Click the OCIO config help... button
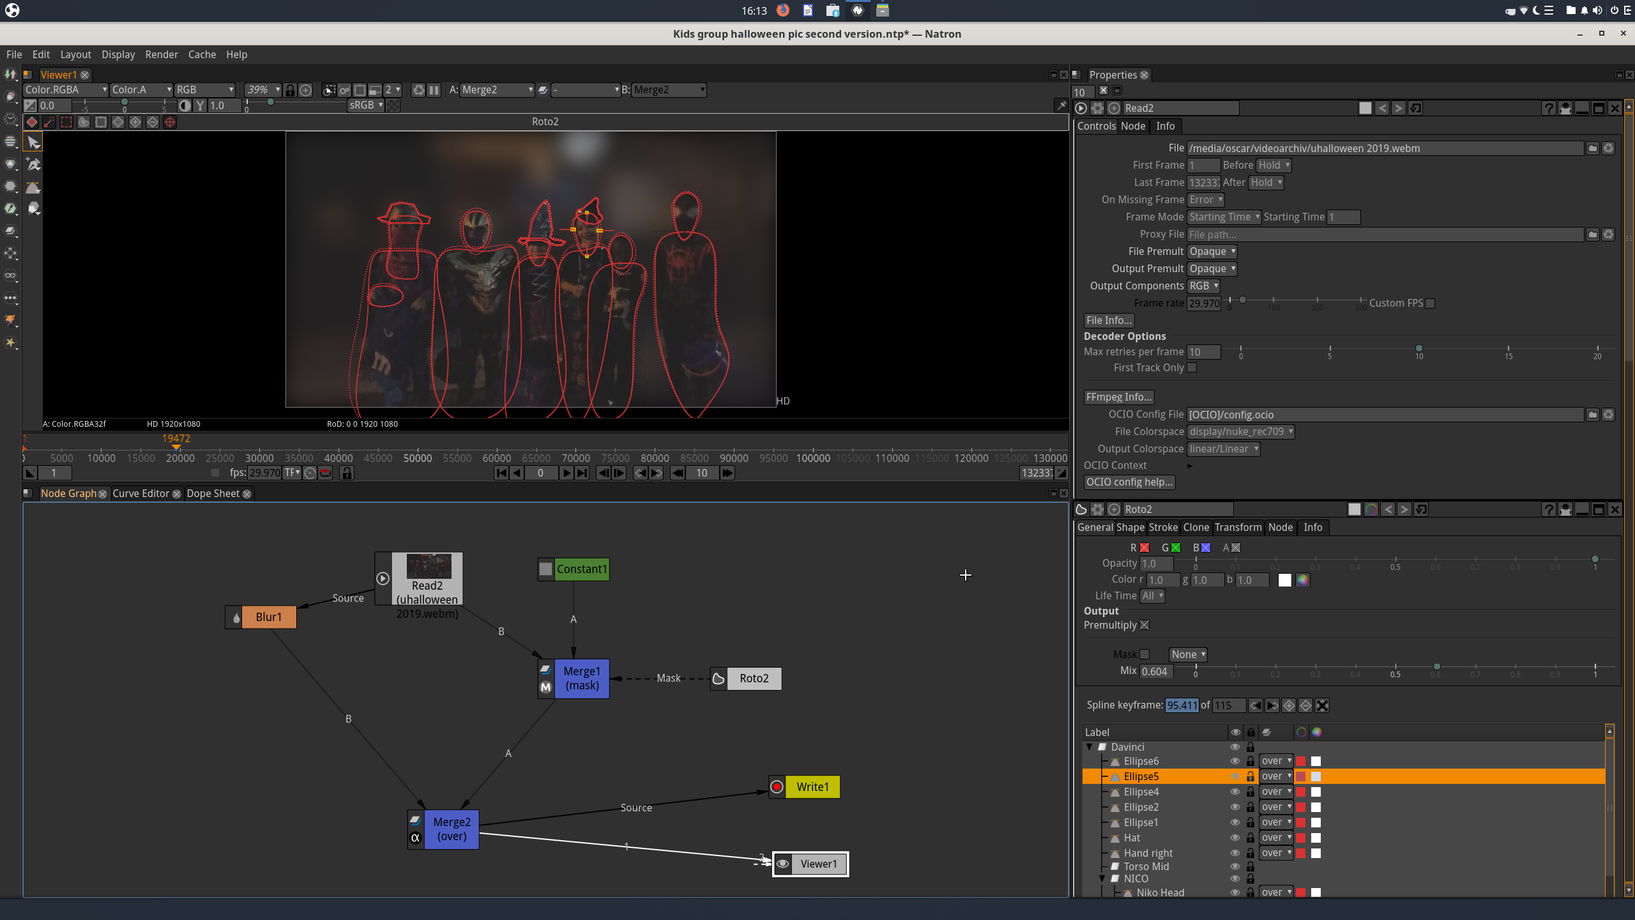The image size is (1635, 920). (1129, 482)
